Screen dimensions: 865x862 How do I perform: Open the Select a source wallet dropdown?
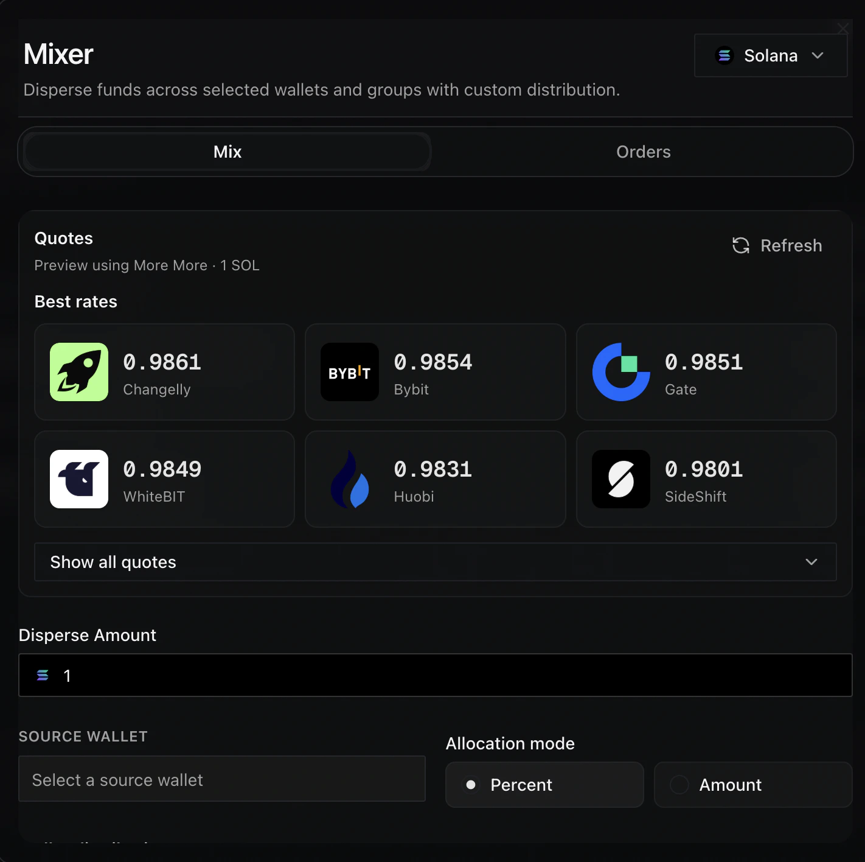tap(222, 779)
